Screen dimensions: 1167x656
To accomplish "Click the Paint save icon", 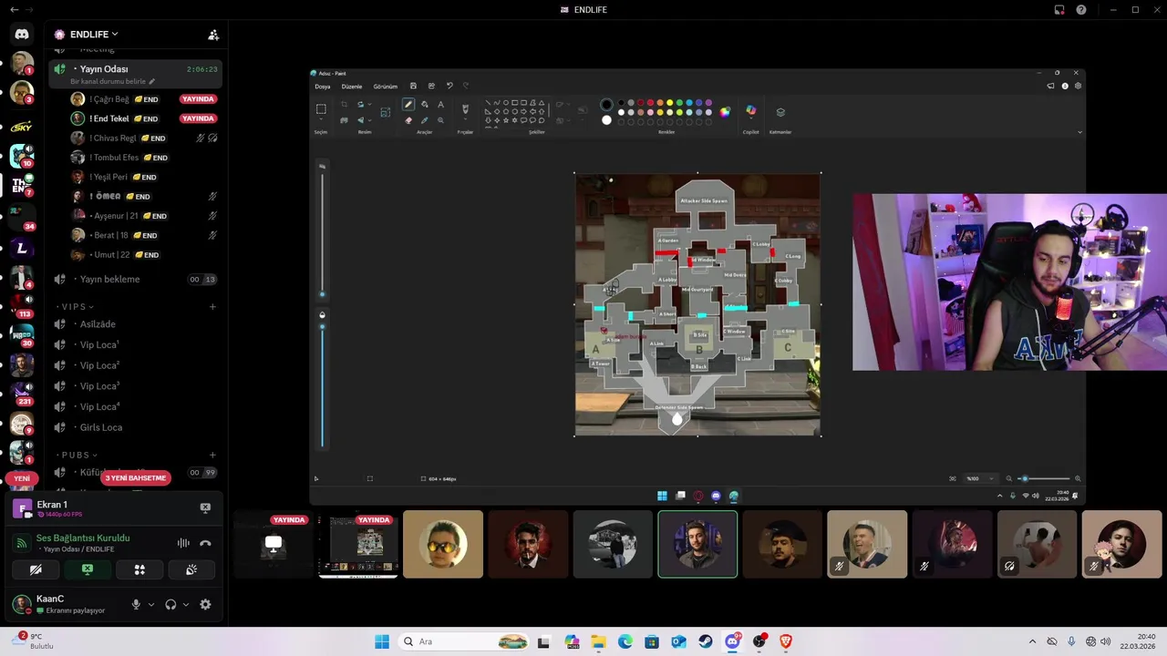I will pos(413,86).
